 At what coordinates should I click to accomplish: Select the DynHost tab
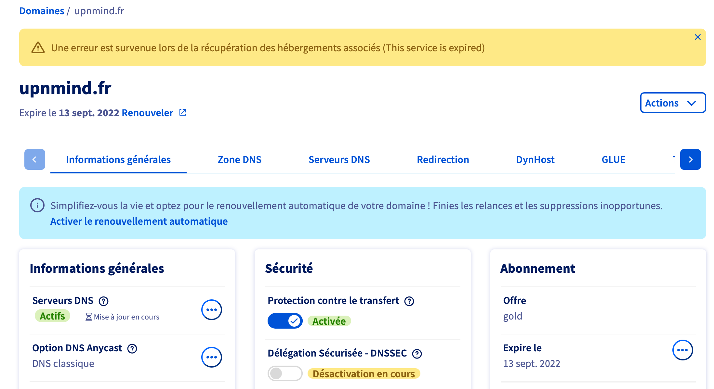pyautogui.click(x=535, y=159)
